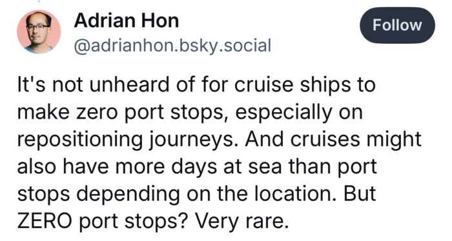Click the word 'especially' in the post
This screenshot has height=241, width=452.
283,113
